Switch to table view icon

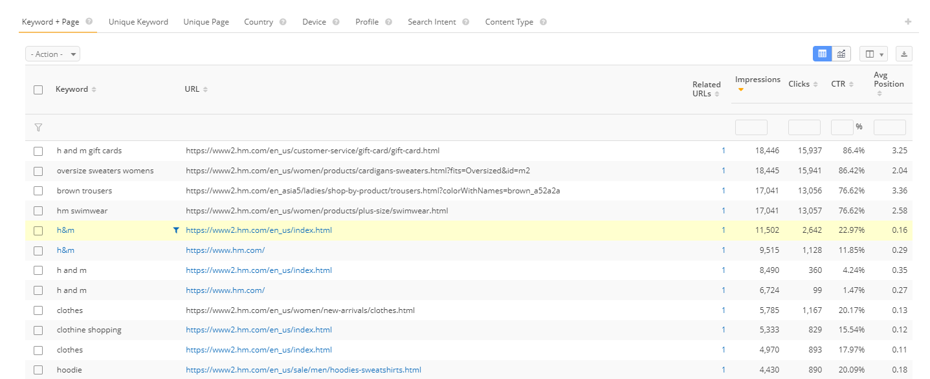(x=822, y=54)
